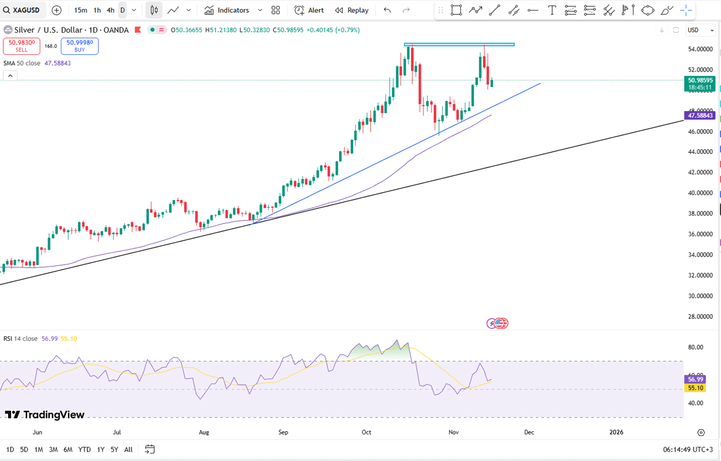The image size is (721, 461).
Task: Click the BUY 50.9998 button
Action: click(x=80, y=46)
